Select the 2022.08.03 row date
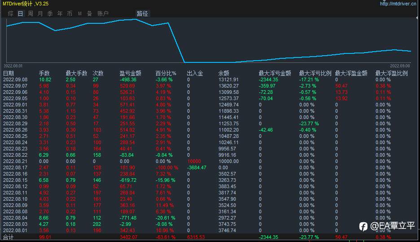This screenshot has width=420, height=242. click(x=15, y=224)
